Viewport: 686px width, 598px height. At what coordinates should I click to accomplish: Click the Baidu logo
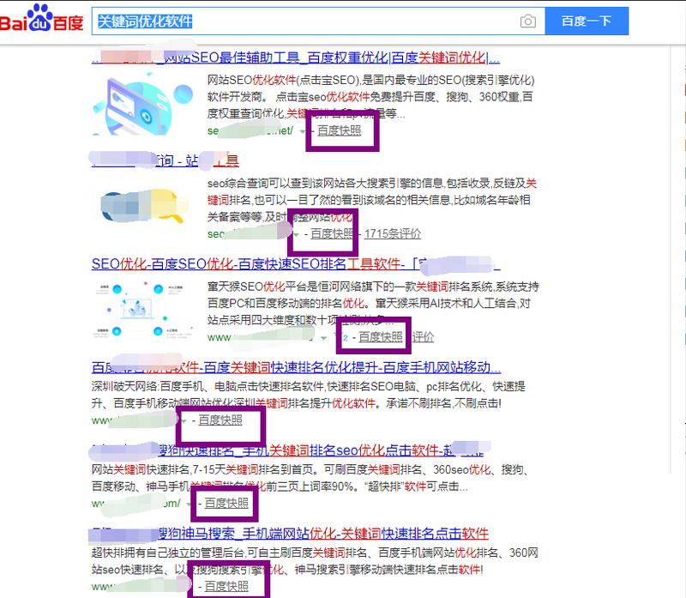40,18
